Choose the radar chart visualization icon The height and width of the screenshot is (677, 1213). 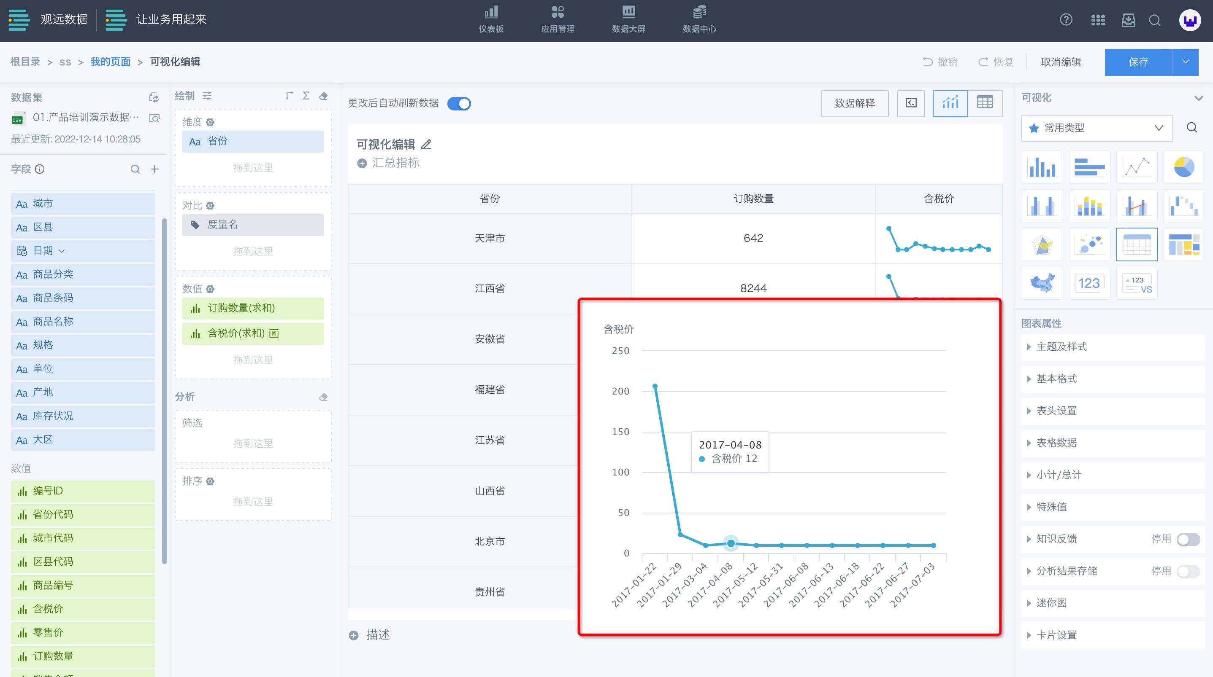1042,244
